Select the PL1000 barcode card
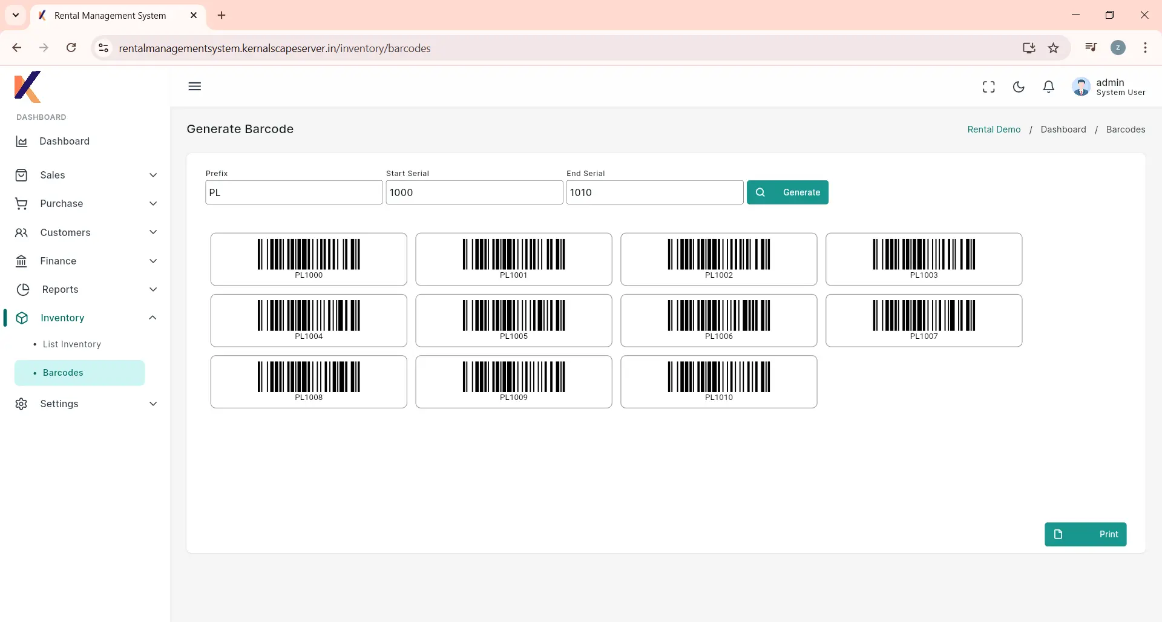This screenshot has height=622, width=1162. [x=309, y=259]
